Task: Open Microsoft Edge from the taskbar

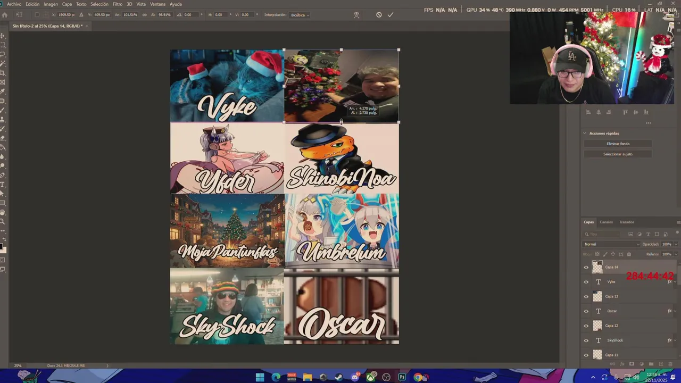Action: (276, 377)
